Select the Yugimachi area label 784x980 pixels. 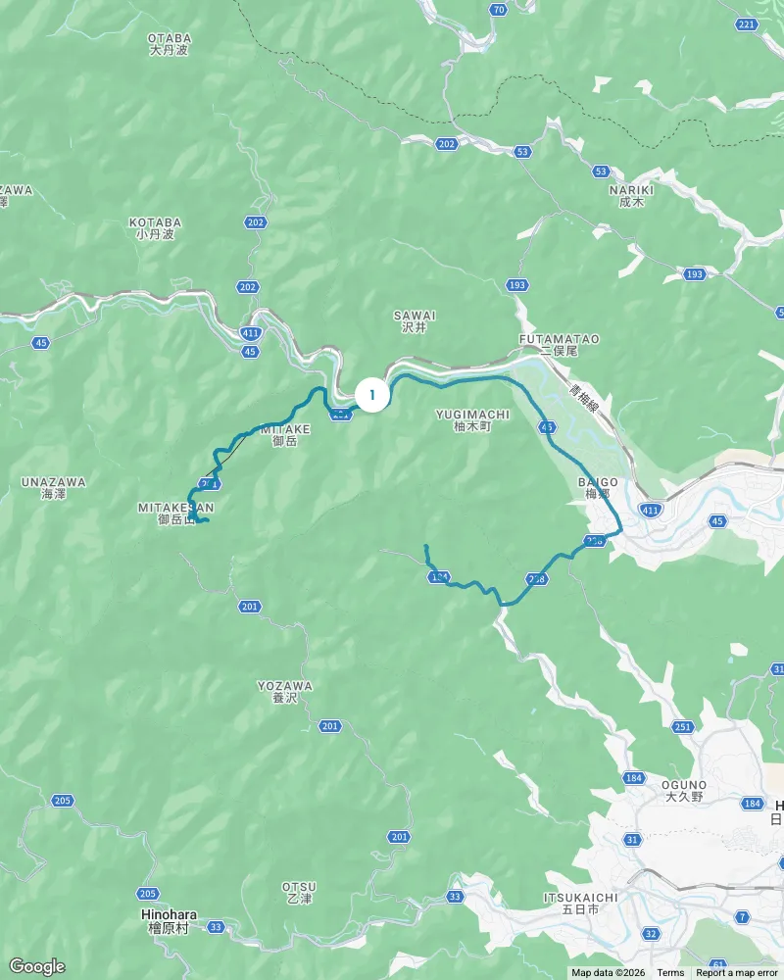coord(472,420)
